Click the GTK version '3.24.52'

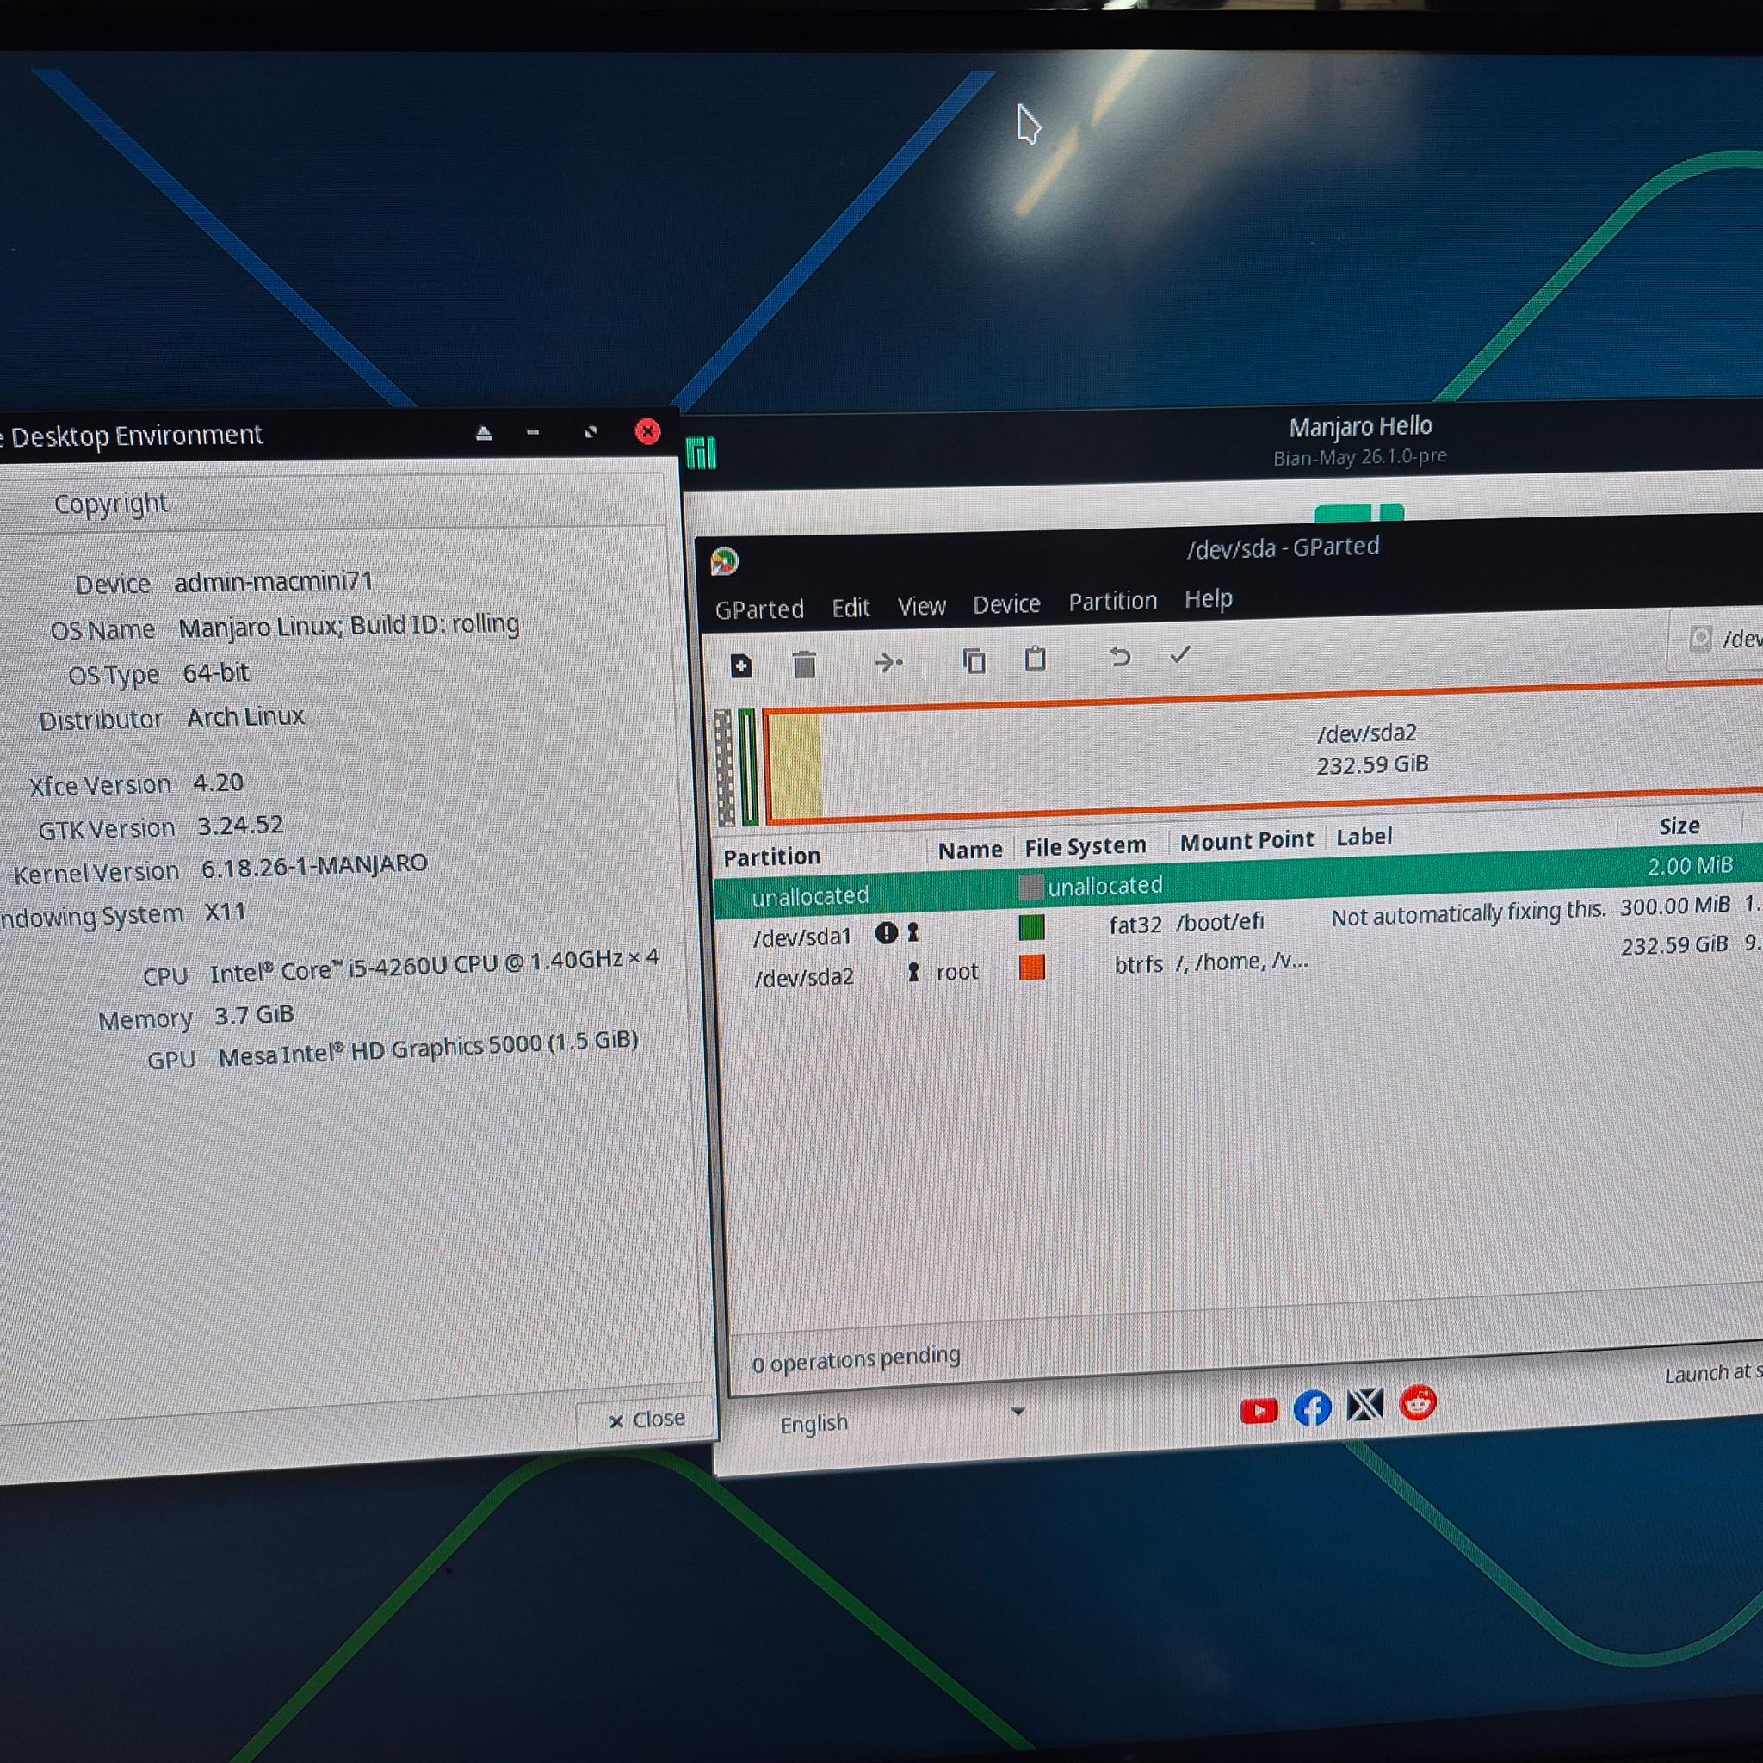240,826
